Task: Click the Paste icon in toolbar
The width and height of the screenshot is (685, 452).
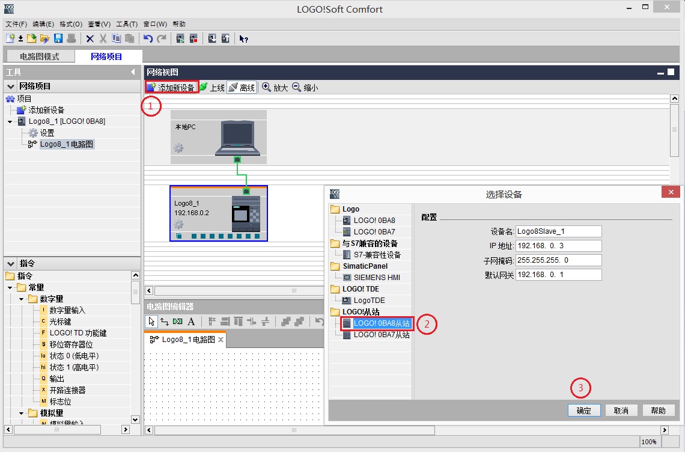Action: click(129, 38)
